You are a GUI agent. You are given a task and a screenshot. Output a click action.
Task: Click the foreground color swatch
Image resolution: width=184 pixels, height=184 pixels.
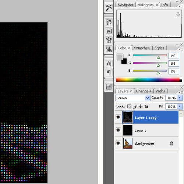point(120,57)
